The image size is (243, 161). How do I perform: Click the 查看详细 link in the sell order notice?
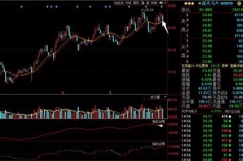(x=236, y=66)
